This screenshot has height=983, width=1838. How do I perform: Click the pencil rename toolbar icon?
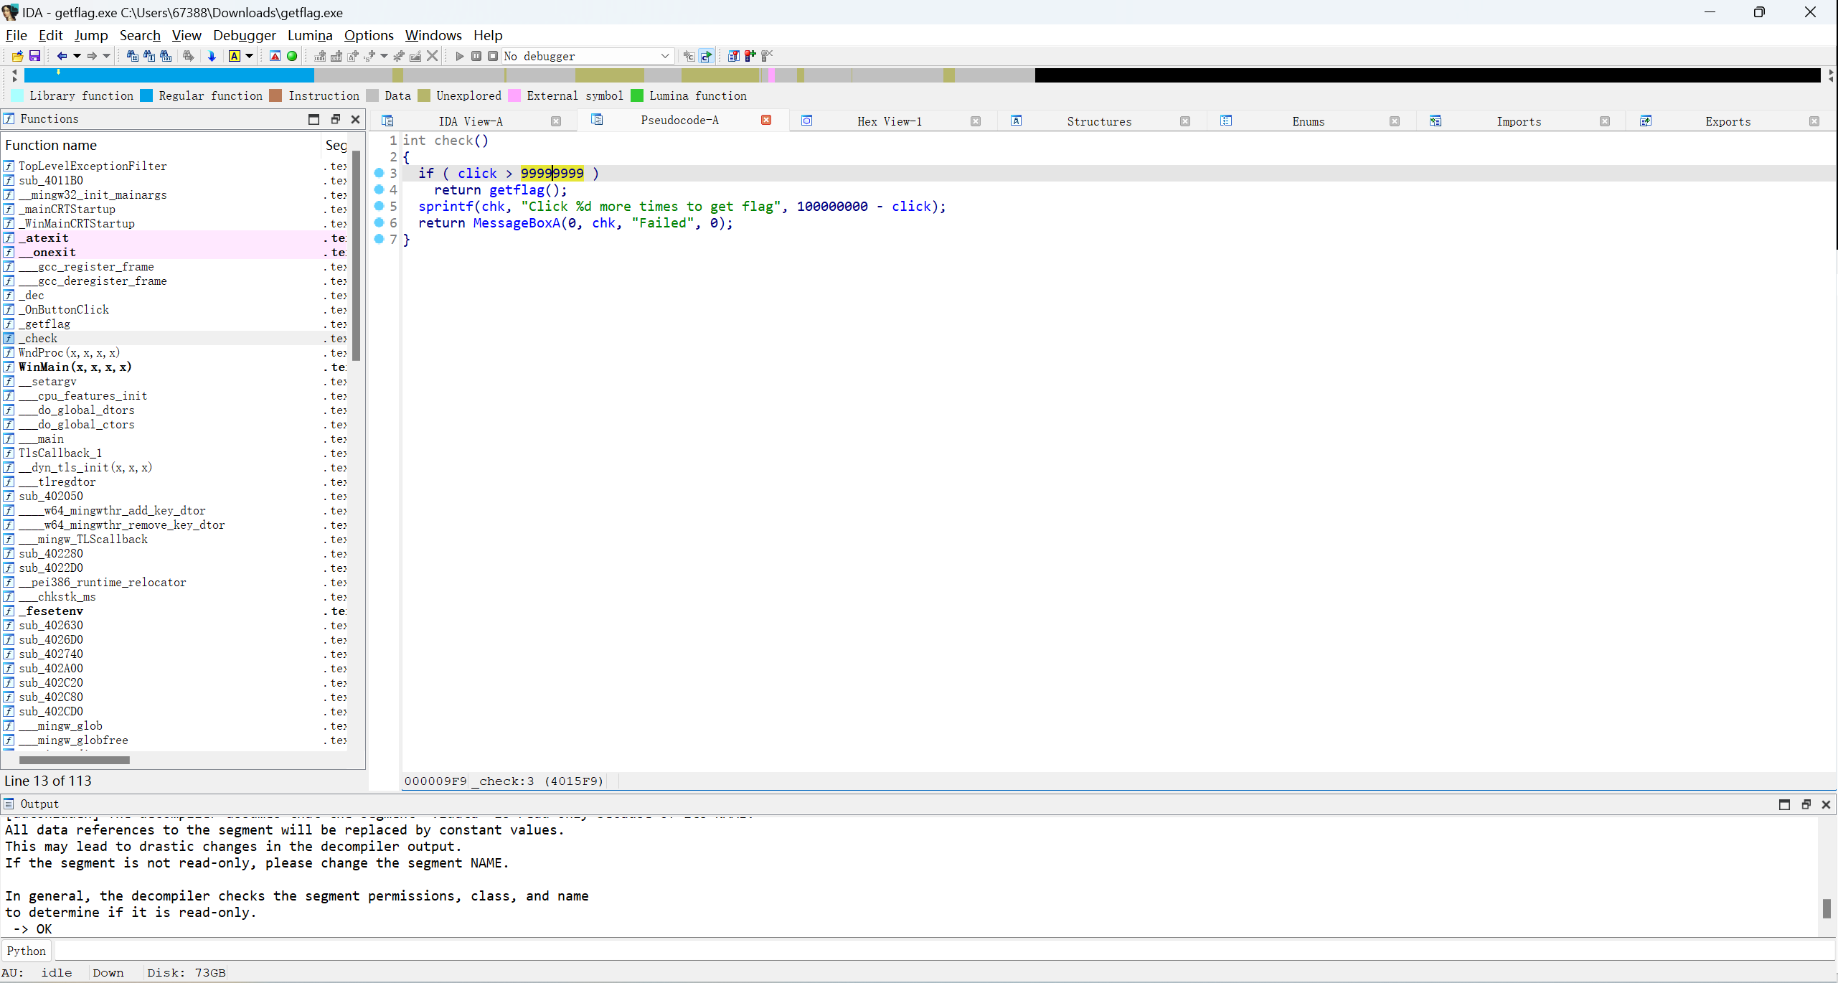(415, 56)
